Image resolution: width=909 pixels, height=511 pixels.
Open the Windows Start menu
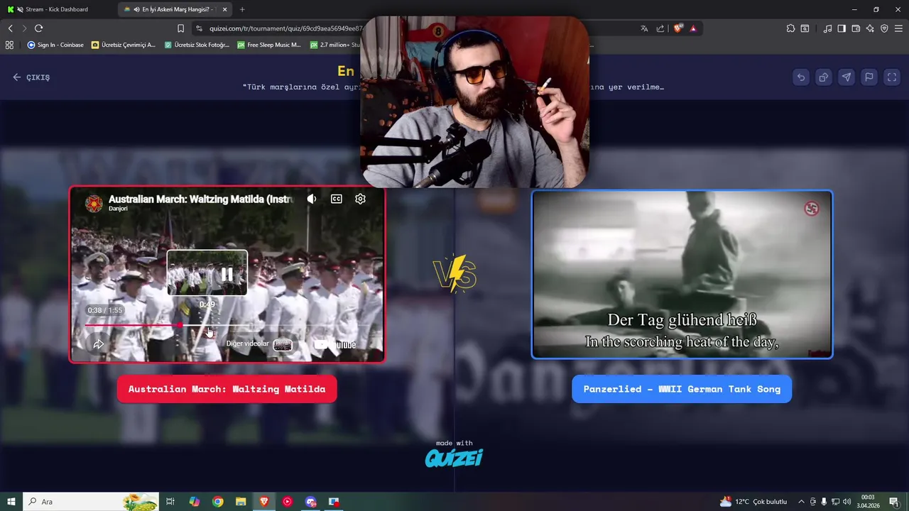11,502
